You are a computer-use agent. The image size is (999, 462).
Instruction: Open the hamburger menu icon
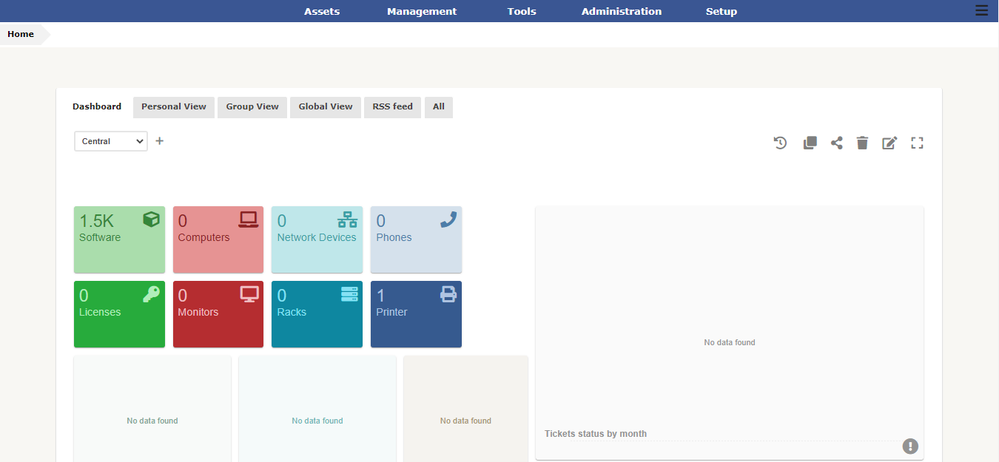pos(981,10)
